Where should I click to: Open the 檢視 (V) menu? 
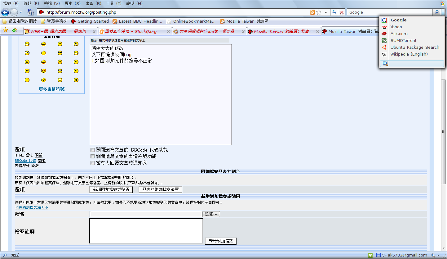(x=52, y=3)
